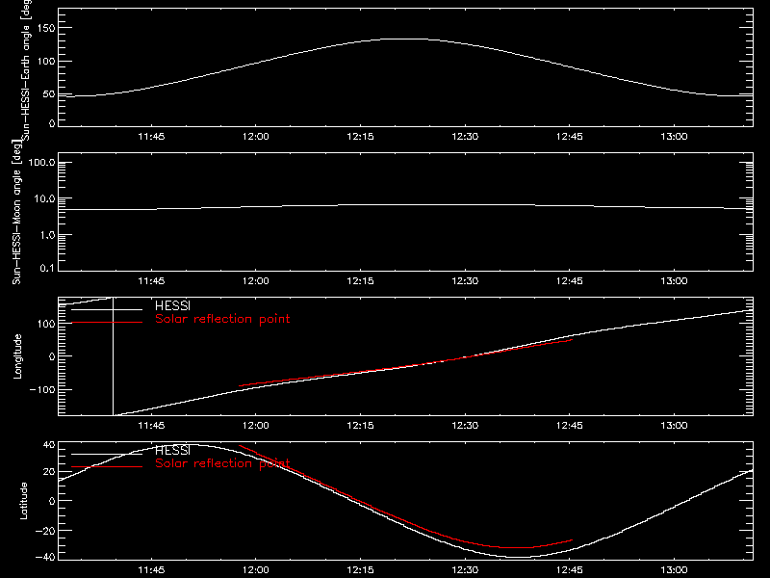Click 12:30 label under Moon angle plot
The width and height of the screenshot is (770, 578).
pyautogui.click(x=465, y=281)
